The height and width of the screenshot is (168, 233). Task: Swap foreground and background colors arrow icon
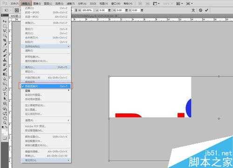coord(6,127)
